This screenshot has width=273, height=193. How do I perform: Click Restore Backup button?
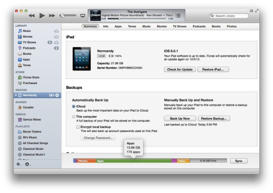(214, 118)
